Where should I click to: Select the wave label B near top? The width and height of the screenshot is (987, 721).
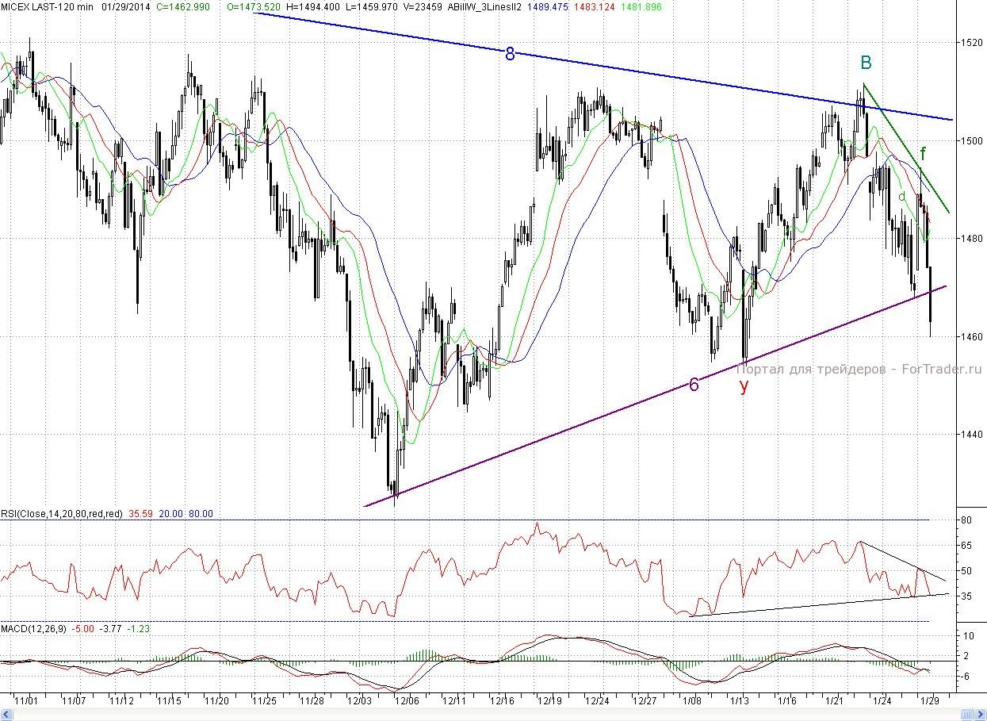[866, 63]
